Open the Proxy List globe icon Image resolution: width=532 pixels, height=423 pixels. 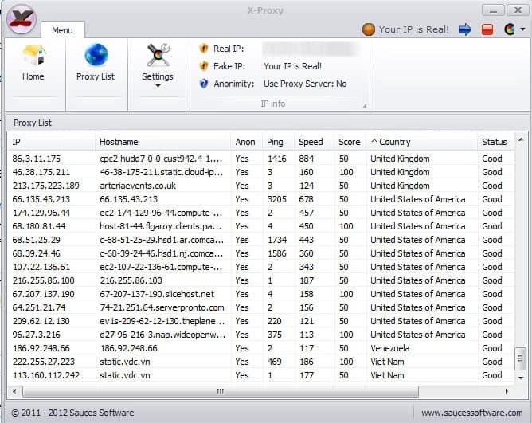[96, 55]
